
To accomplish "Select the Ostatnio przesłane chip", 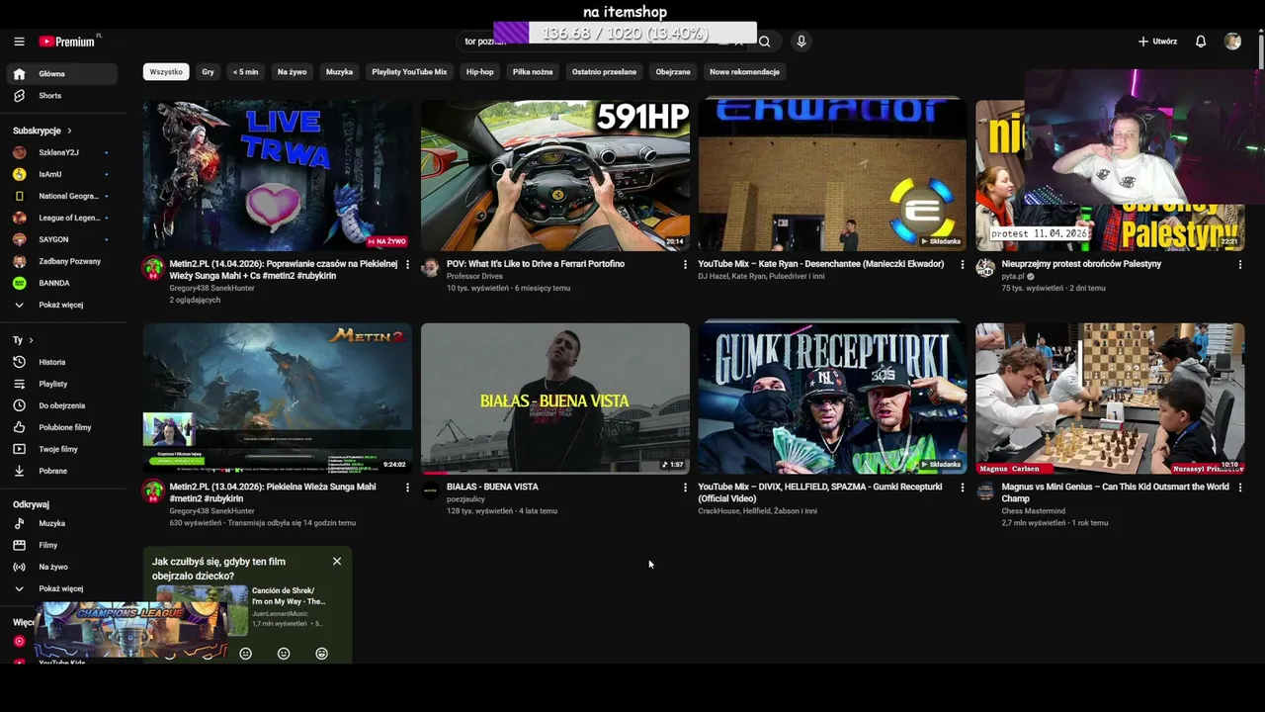I will (x=604, y=72).
